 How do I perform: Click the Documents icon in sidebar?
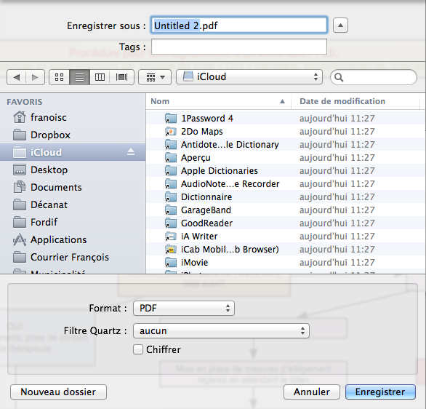coord(20,187)
